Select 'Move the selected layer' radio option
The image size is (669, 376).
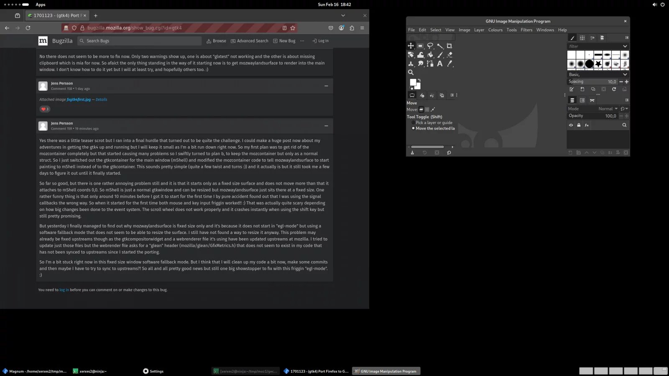pos(433,128)
